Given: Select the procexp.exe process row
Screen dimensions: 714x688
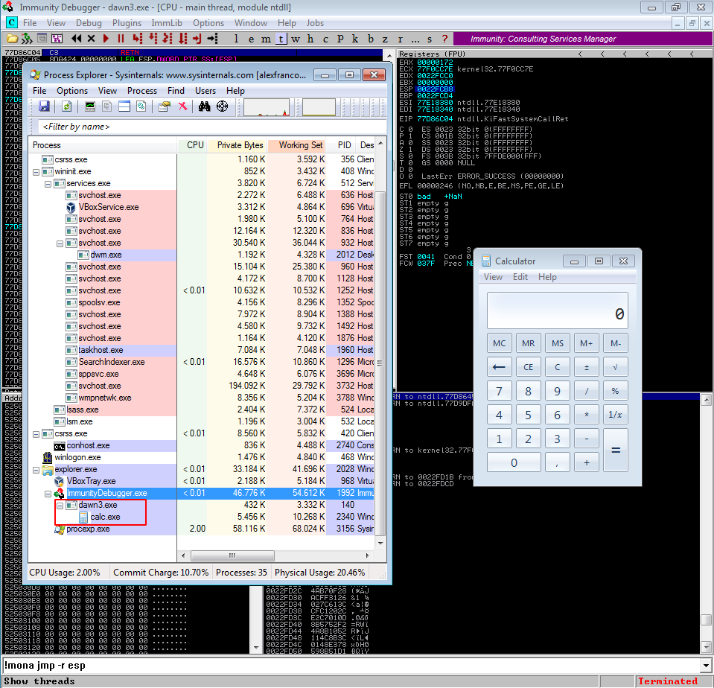Looking at the screenshot, I should 201,529.
